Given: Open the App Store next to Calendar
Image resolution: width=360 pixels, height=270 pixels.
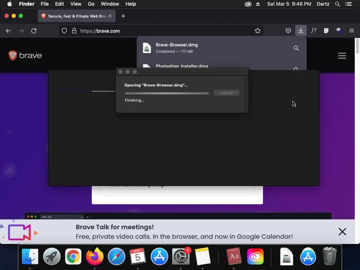Looking at the screenshot, I should pos(159,256).
